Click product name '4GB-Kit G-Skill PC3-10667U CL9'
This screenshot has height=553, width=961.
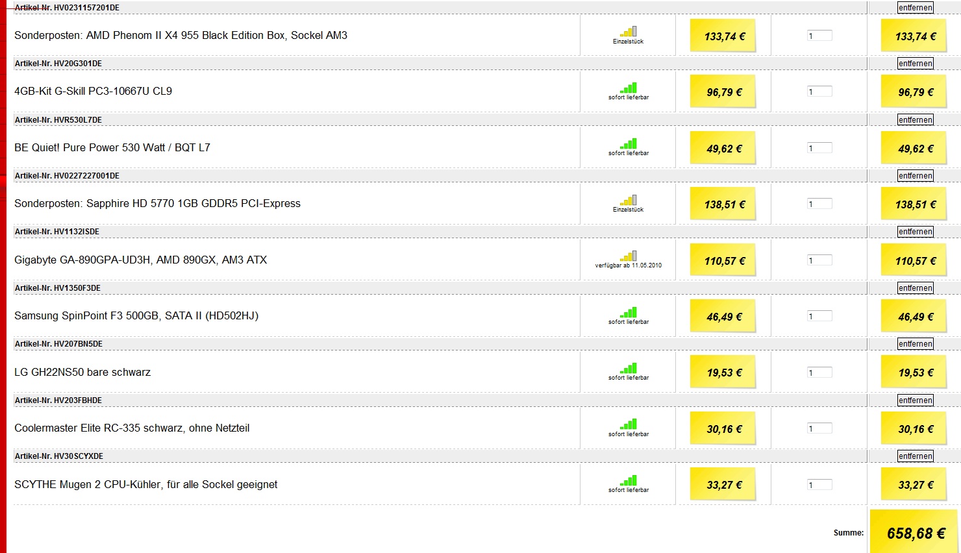93,92
